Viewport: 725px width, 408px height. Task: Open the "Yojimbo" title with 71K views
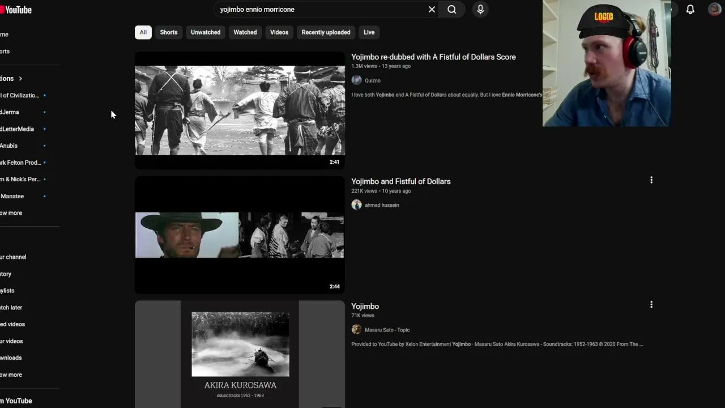[365, 306]
